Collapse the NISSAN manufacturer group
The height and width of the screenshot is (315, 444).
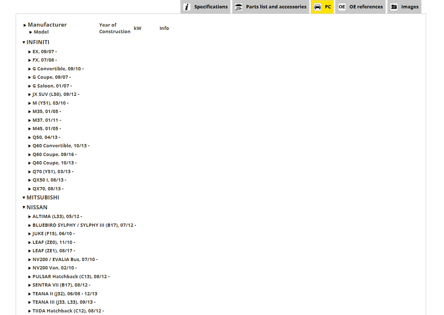point(24,207)
